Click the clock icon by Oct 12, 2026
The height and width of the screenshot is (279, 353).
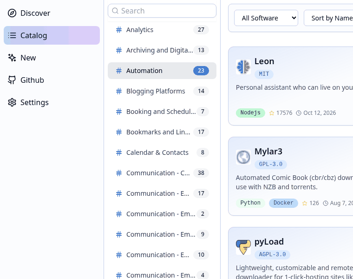click(x=299, y=113)
